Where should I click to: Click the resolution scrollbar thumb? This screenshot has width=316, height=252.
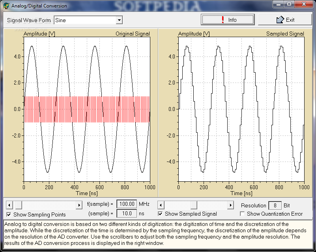(194, 205)
